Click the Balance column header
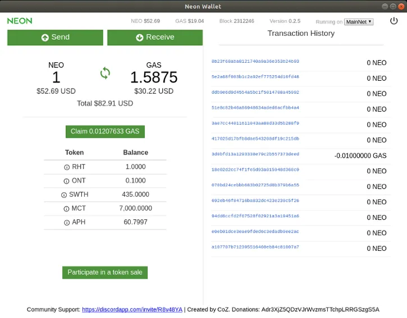This screenshot has width=407, height=318. (135, 153)
